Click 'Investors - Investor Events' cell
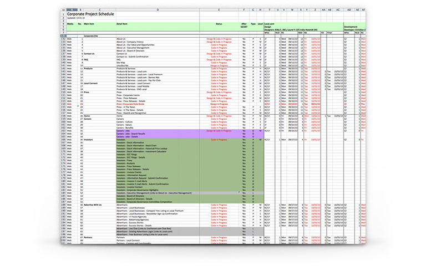 [129, 172]
